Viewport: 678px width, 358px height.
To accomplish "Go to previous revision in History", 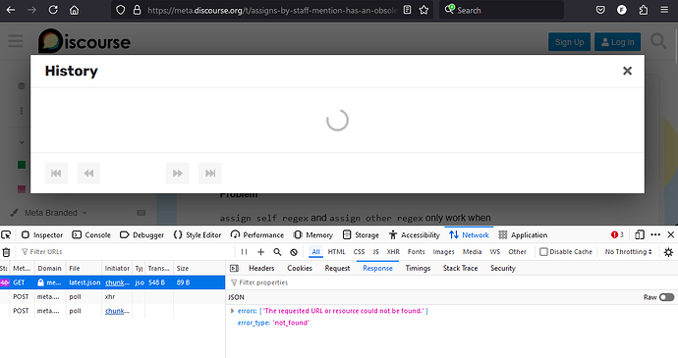I will [x=88, y=174].
